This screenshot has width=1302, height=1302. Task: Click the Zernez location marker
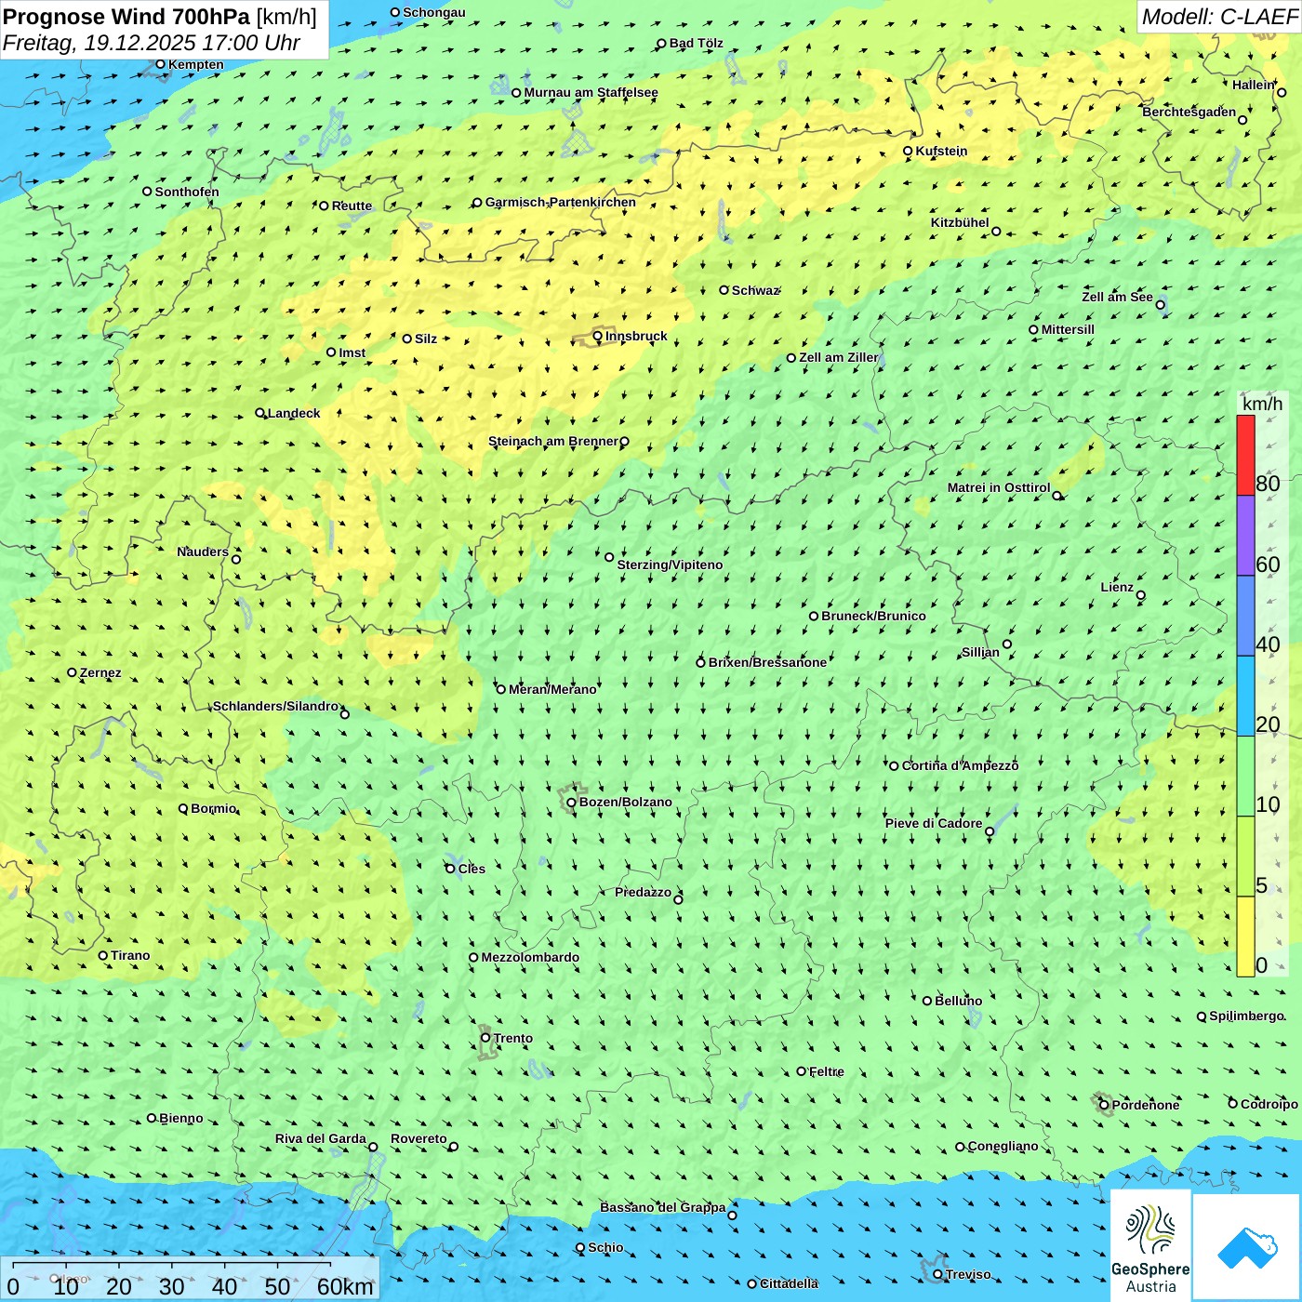(x=72, y=672)
